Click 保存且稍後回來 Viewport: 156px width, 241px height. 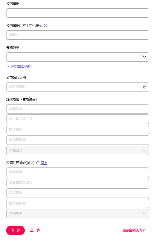pyautogui.click(x=134, y=230)
